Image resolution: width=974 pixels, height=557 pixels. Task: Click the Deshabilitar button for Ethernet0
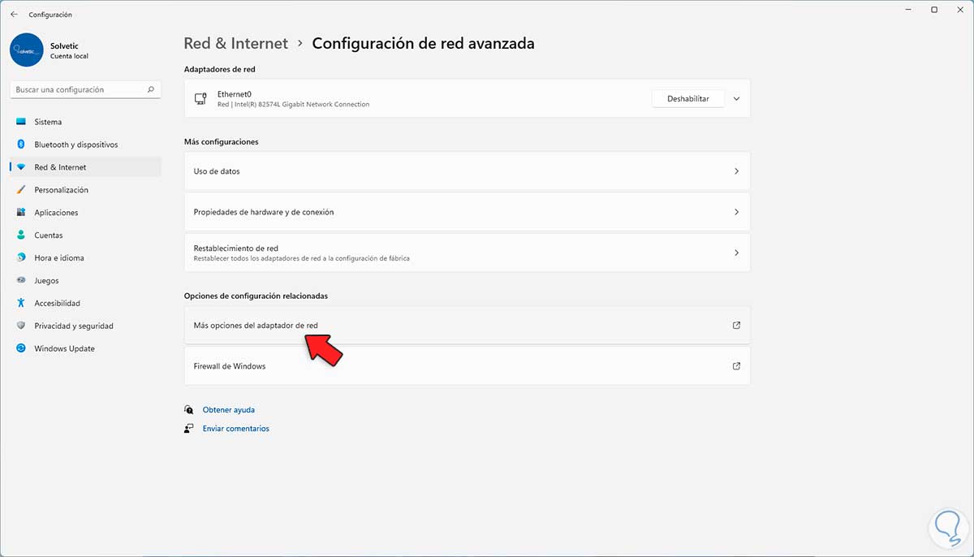click(687, 99)
